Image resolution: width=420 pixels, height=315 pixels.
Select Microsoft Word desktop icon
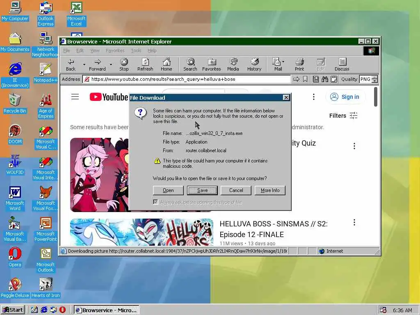click(15, 199)
